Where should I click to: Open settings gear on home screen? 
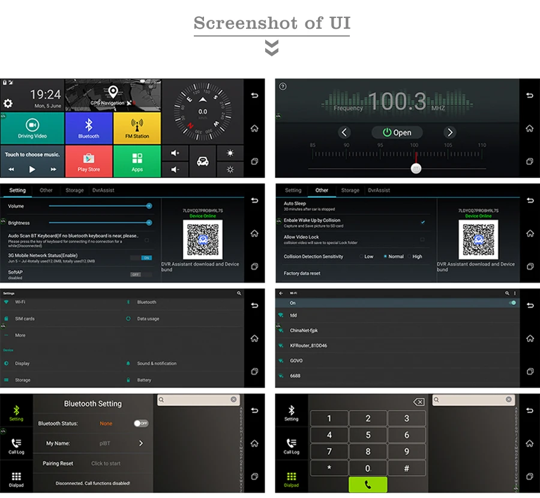[8, 103]
